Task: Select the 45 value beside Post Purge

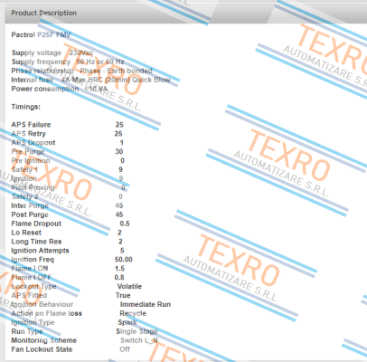Action: coord(119,214)
